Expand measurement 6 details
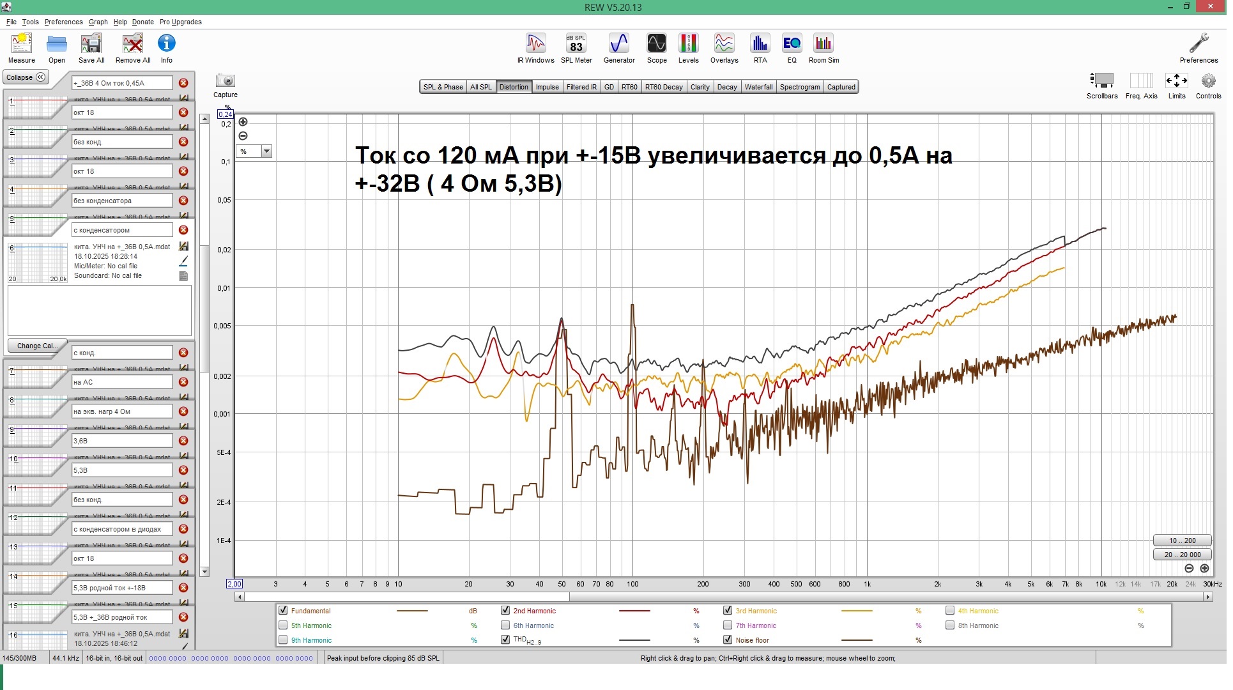 click(x=36, y=263)
